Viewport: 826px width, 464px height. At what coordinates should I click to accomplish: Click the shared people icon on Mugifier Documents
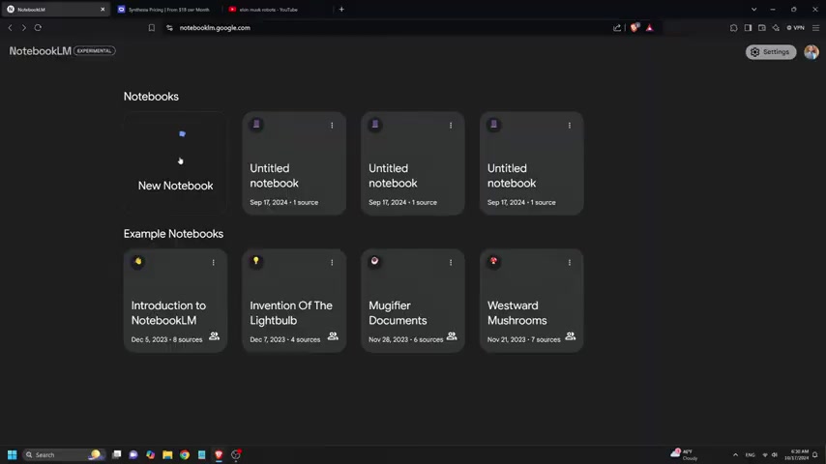[x=452, y=336]
